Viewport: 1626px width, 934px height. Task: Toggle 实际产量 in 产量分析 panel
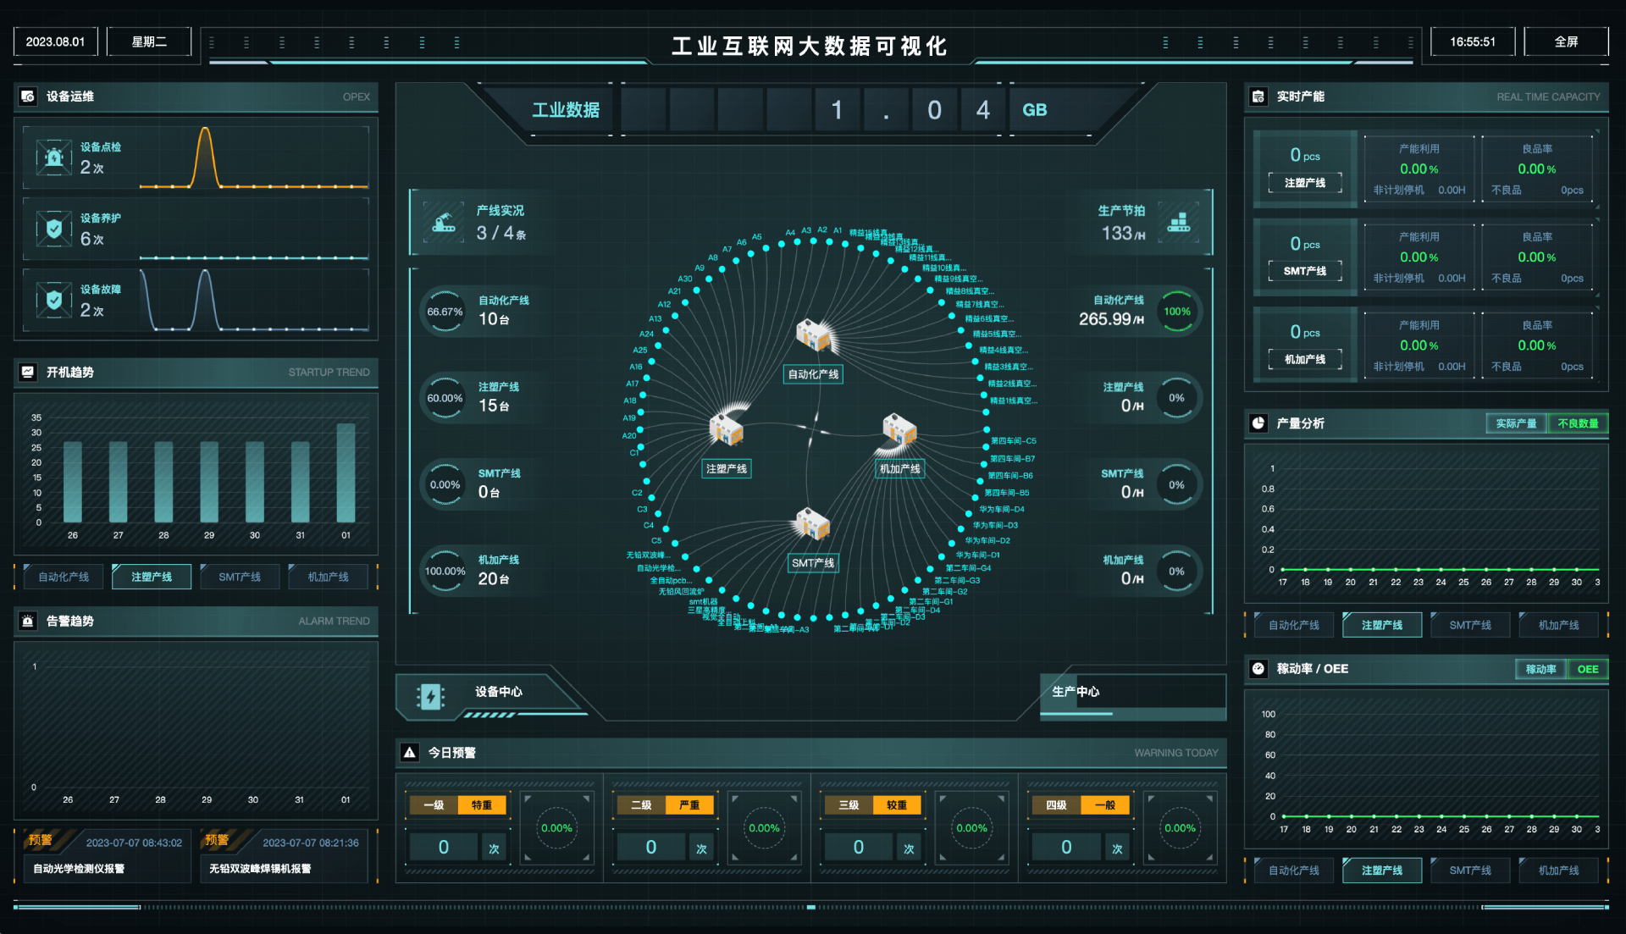1515,423
